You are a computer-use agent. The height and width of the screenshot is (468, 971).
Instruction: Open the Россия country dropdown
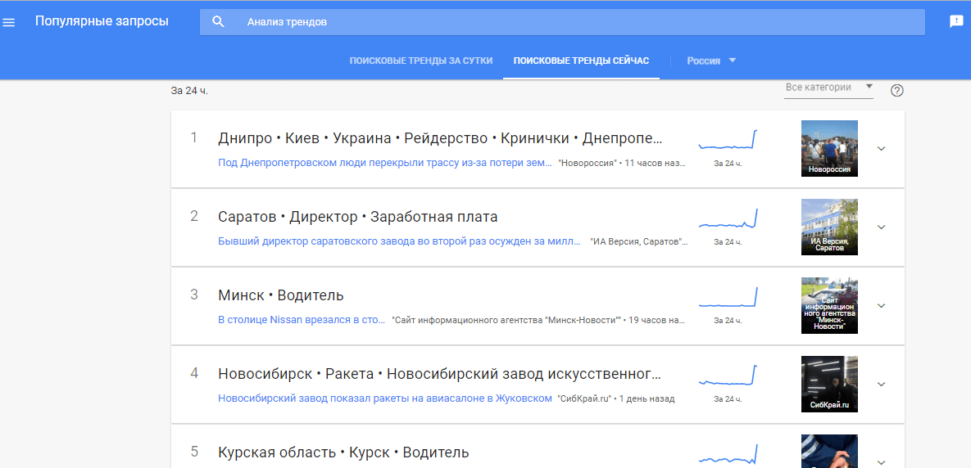[711, 61]
